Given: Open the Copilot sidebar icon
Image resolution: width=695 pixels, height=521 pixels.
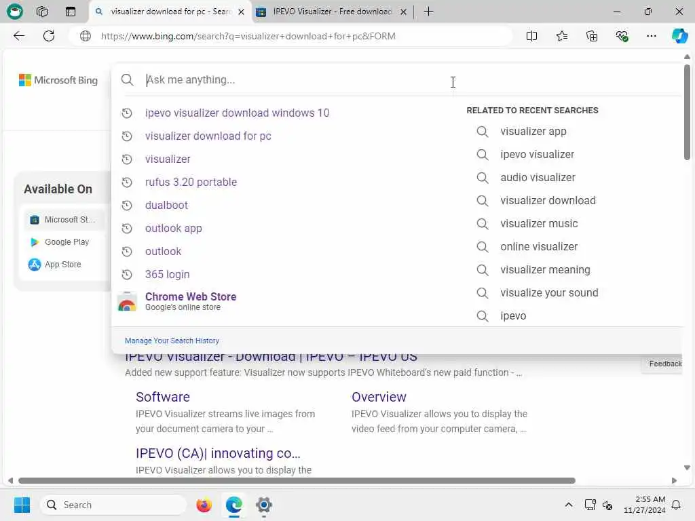Looking at the screenshot, I should [x=679, y=36].
